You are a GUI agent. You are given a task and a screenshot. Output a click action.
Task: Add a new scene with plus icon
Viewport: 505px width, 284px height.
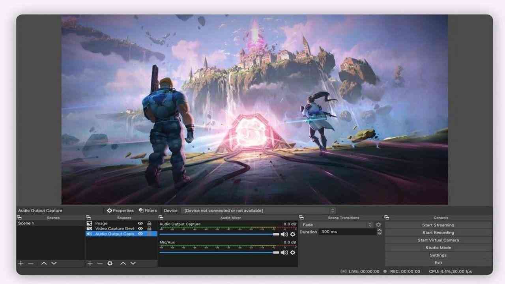coord(21,263)
